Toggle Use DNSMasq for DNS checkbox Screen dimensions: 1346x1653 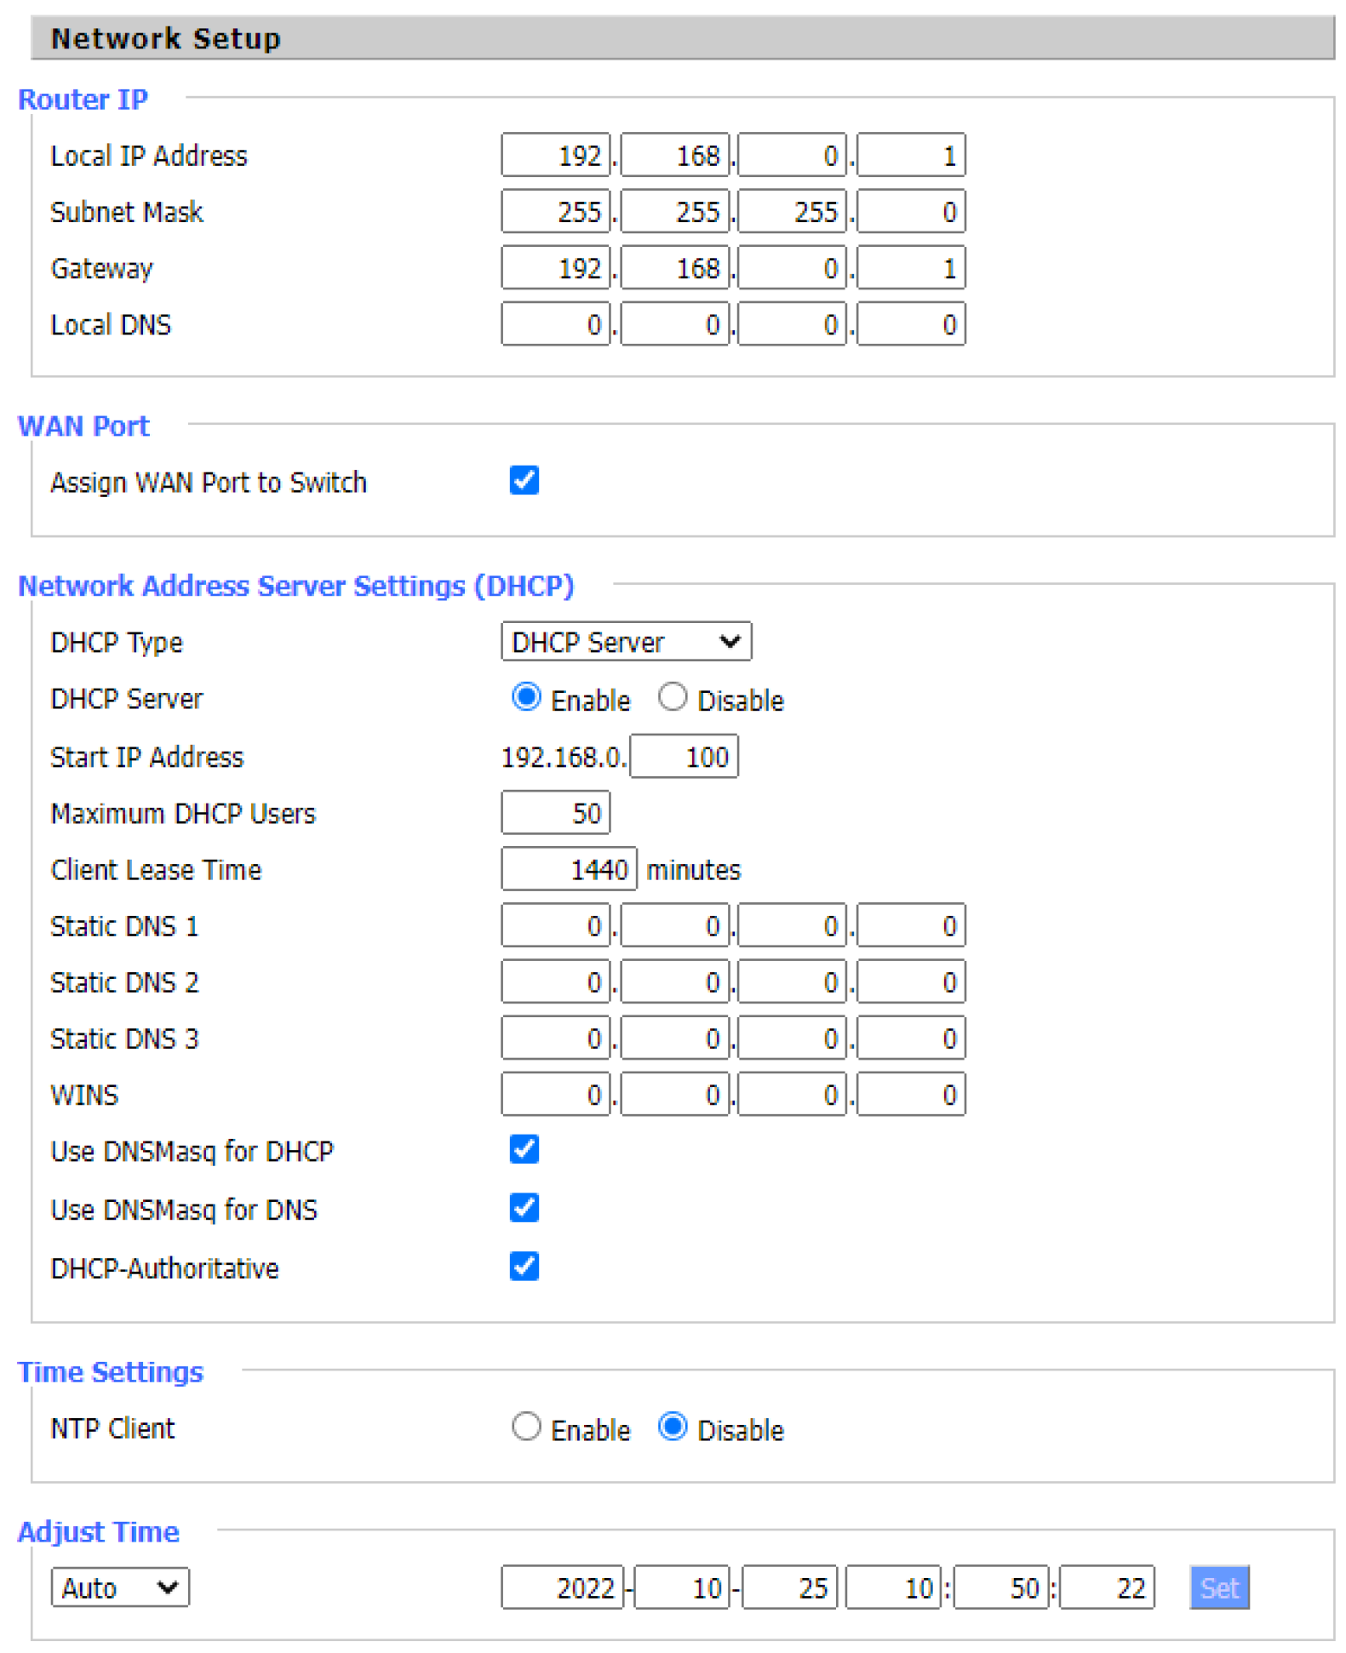pyautogui.click(x=524, y=1208)
